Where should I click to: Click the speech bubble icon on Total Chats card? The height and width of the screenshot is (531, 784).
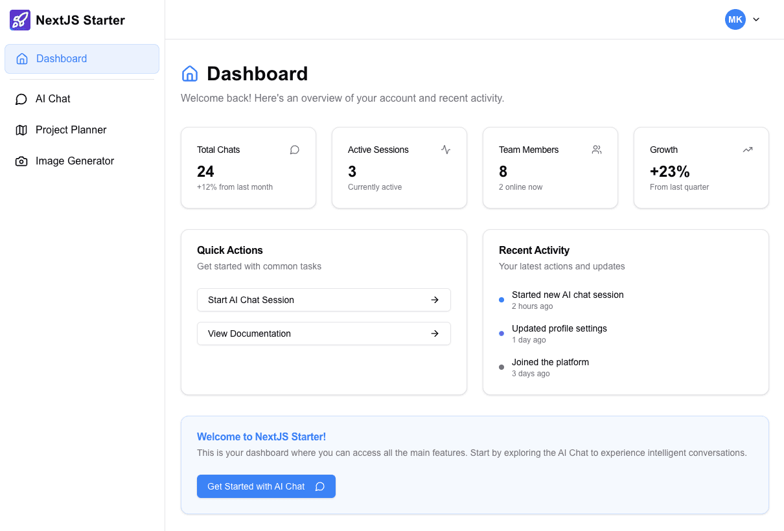point(294,150)
